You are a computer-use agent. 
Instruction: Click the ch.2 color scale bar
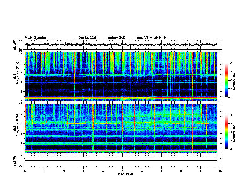(226, 132)
